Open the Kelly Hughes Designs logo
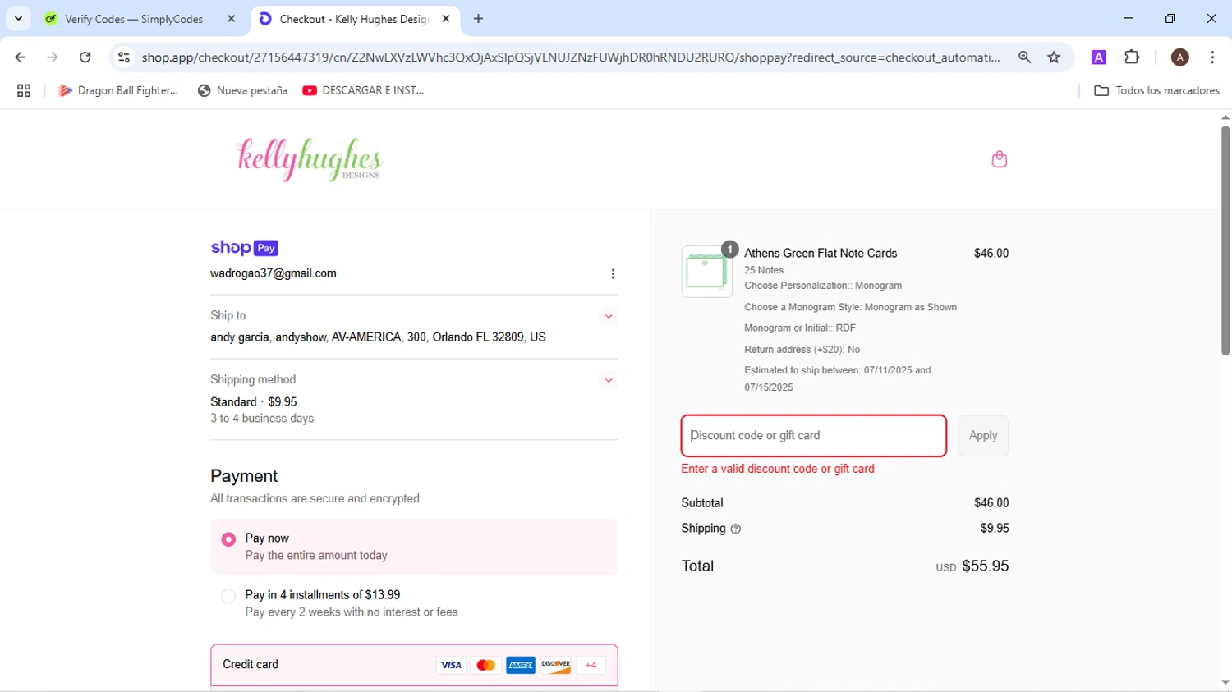 coord(310,159)
